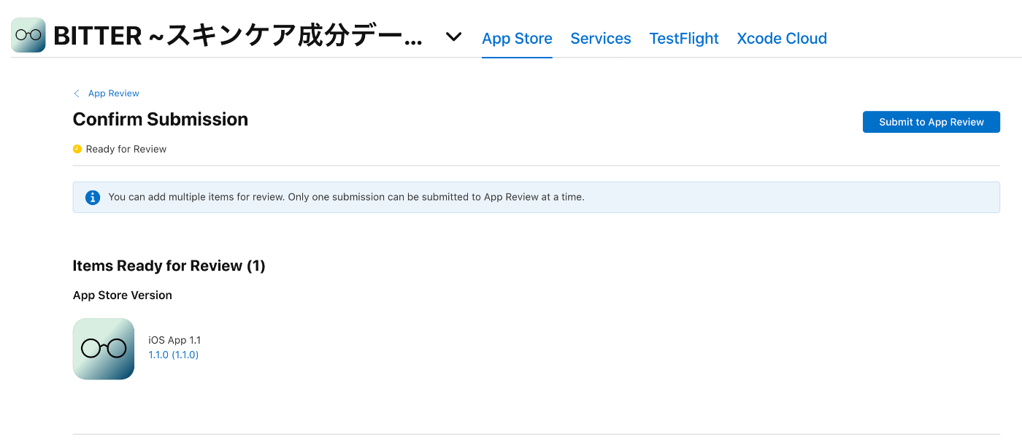This screenshot has height=440, width=1022.
Task: Click the multiple items info message text
Action: click(x=347, y=197)
